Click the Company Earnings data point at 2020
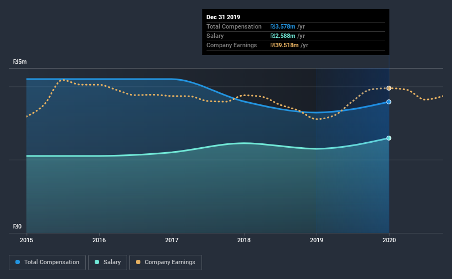The height and width of the screenshot is (279, 452). (389, 88)
